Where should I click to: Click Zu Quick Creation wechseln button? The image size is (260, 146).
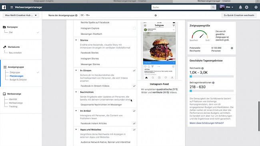(239, 16)
